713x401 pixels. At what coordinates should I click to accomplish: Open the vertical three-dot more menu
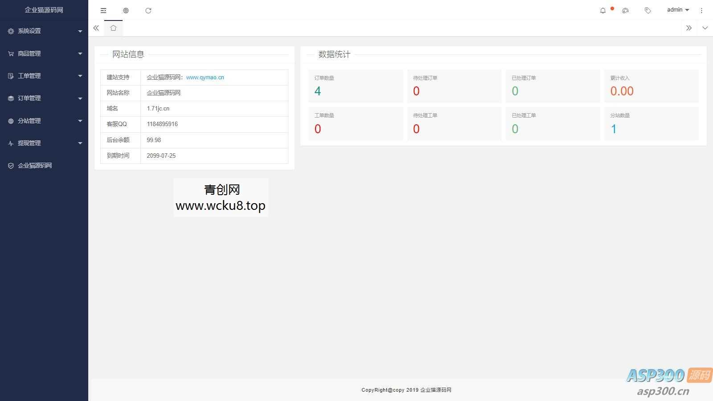pos(701,11)
